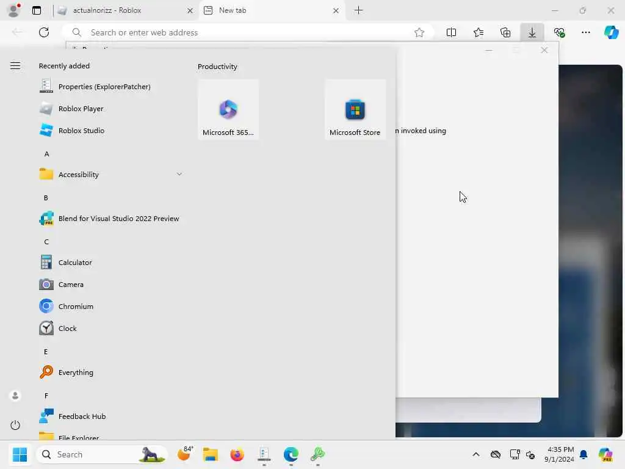The width and height of the screenshot is (625, 469).
Task: Close the actualnorizz - Roblox tab
Action: pos(190,11)
